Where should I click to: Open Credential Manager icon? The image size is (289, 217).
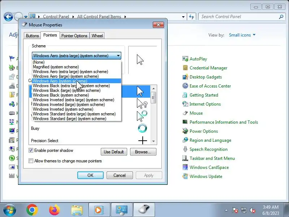pos(185,68)
